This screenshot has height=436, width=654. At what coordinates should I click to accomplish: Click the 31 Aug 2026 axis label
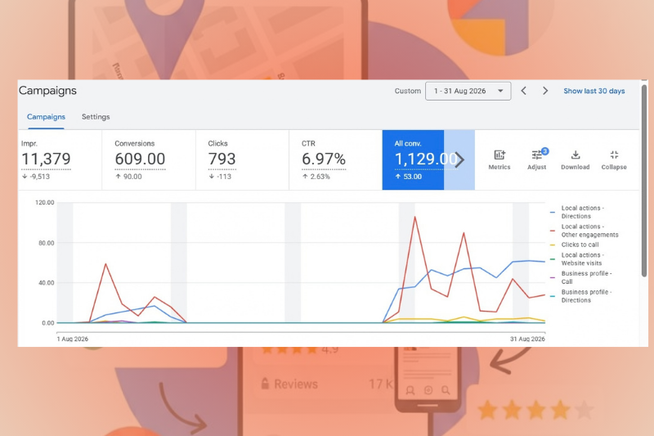point(527,339)
